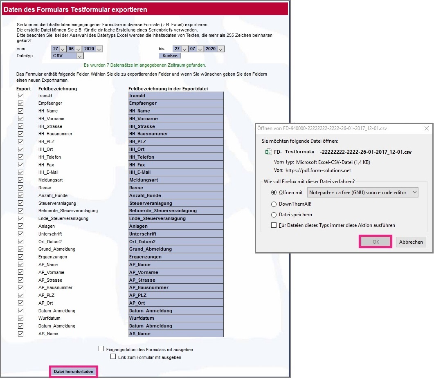Click the Suchen button
The height and width of the screenshot is (379, 434).
(170, 56)
